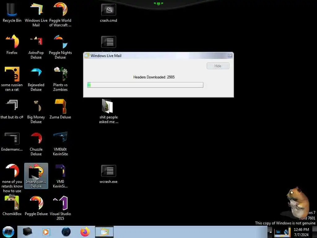Select the text file icon behind the dialog
Viewport: 317px width, 238px height.
coord(109,42)
